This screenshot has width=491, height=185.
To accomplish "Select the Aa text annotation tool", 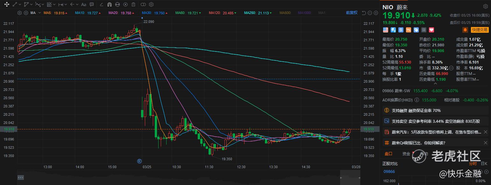I will 84,4.
